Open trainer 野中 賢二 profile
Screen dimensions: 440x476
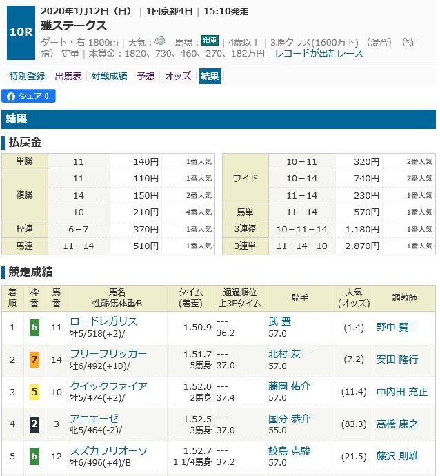(397, 327)
